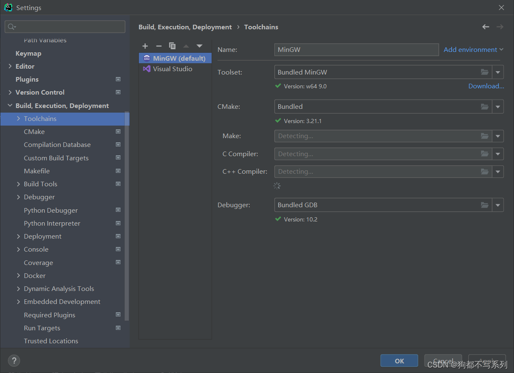514x373 pixels.
Task: Browse folder for C++ Compiler path
Action: 485,171
